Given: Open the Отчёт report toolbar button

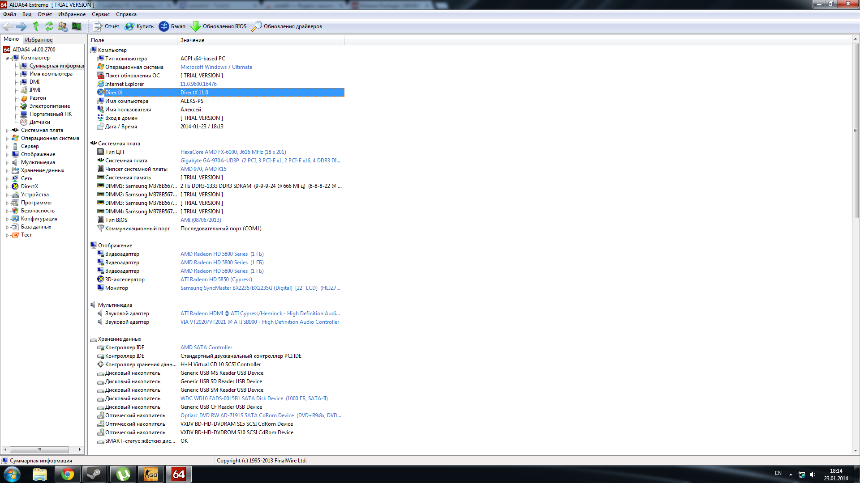Looking at the screenshot, I should point(106,26).
